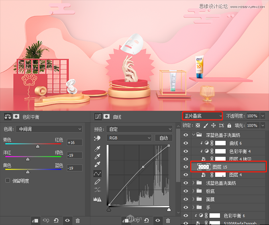The height and width of the screenshot is (225, 269).
Task: Select the pencil draw-curve tool
Action: (97, 182)
